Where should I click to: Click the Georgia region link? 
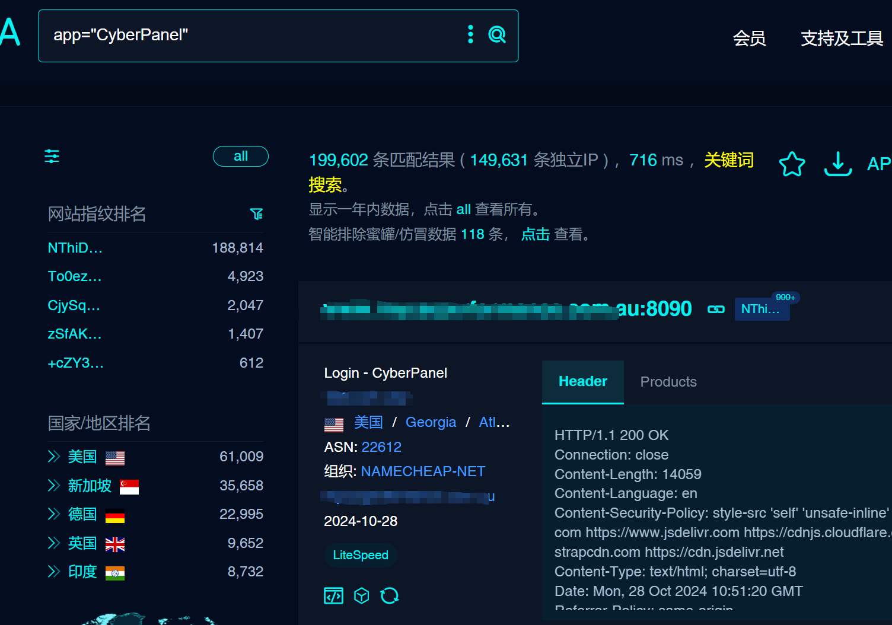coord(431,422)
